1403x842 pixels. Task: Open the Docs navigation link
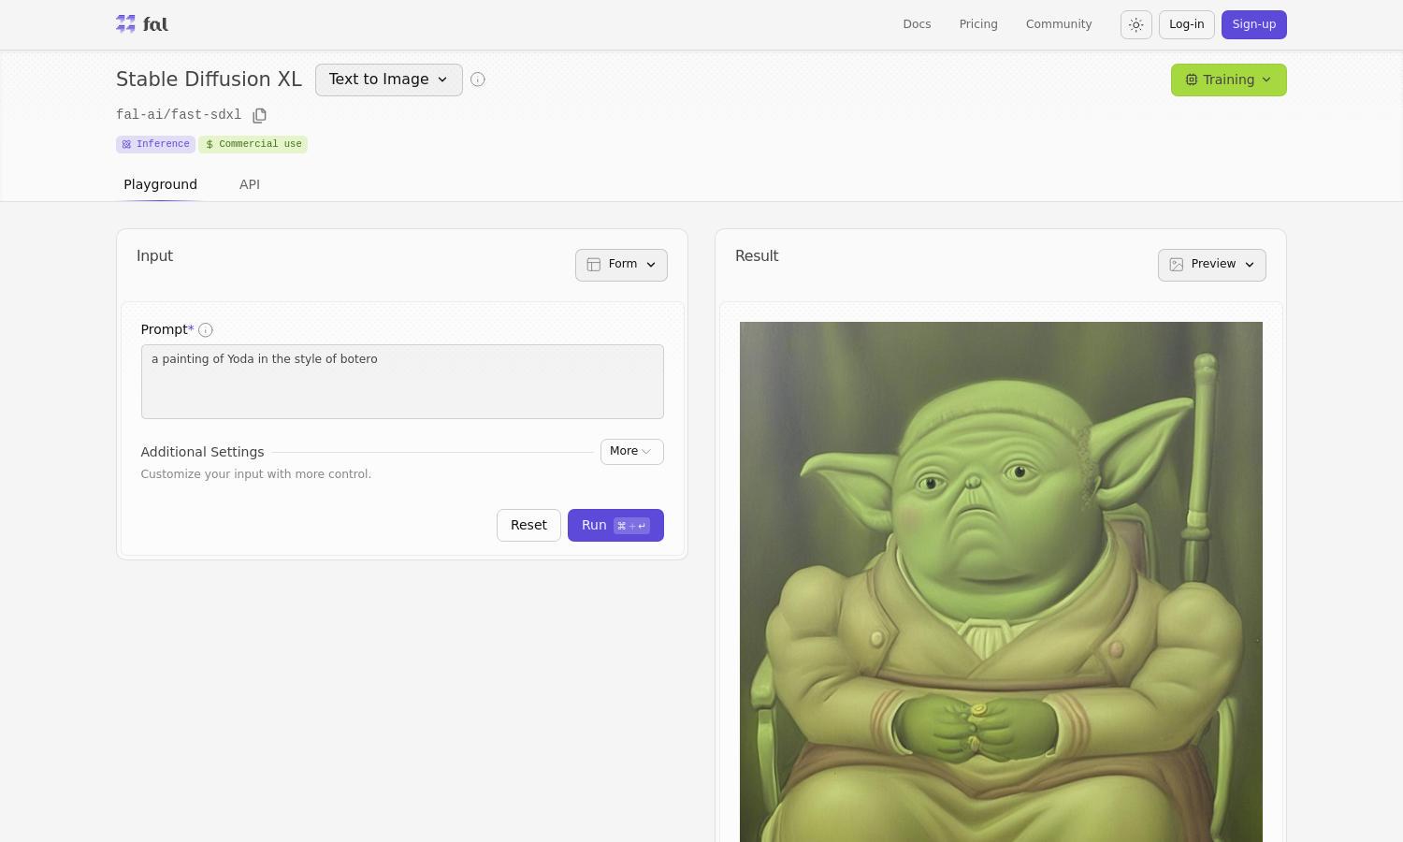917,24
